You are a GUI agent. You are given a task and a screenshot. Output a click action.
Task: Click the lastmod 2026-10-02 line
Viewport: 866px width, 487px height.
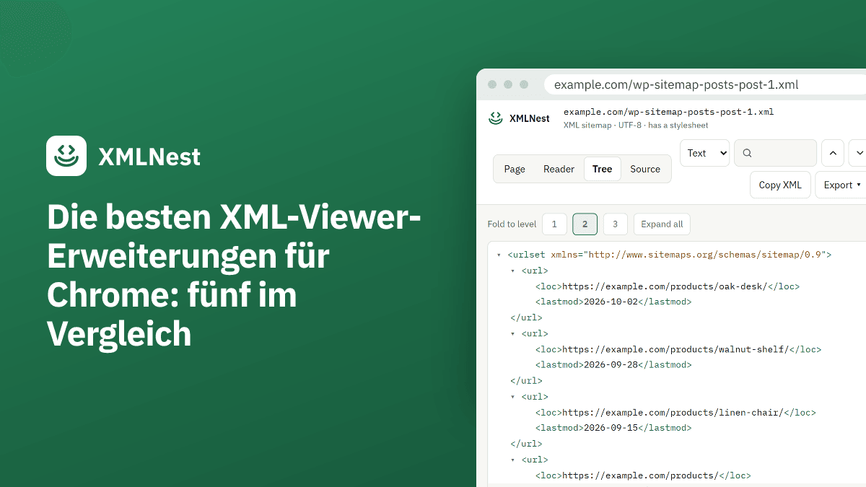613,302
